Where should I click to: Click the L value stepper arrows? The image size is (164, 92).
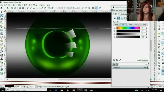coord(147,34)
